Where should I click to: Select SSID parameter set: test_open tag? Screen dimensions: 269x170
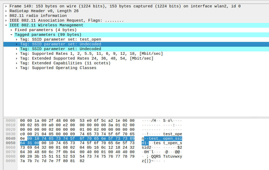tap(60, 39)
